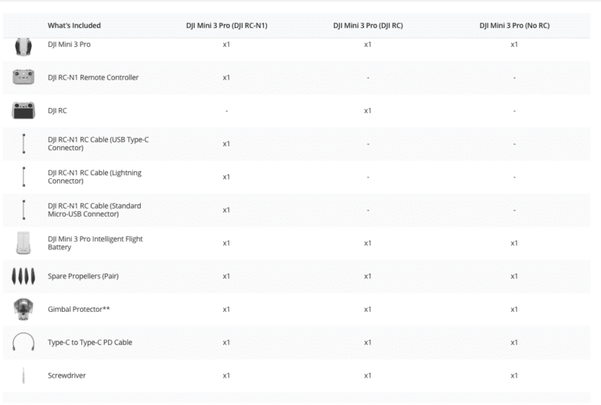Click the Spare Propellers (Pair) label
Viewport: 601px width, 405px height.
coord(83,277)
